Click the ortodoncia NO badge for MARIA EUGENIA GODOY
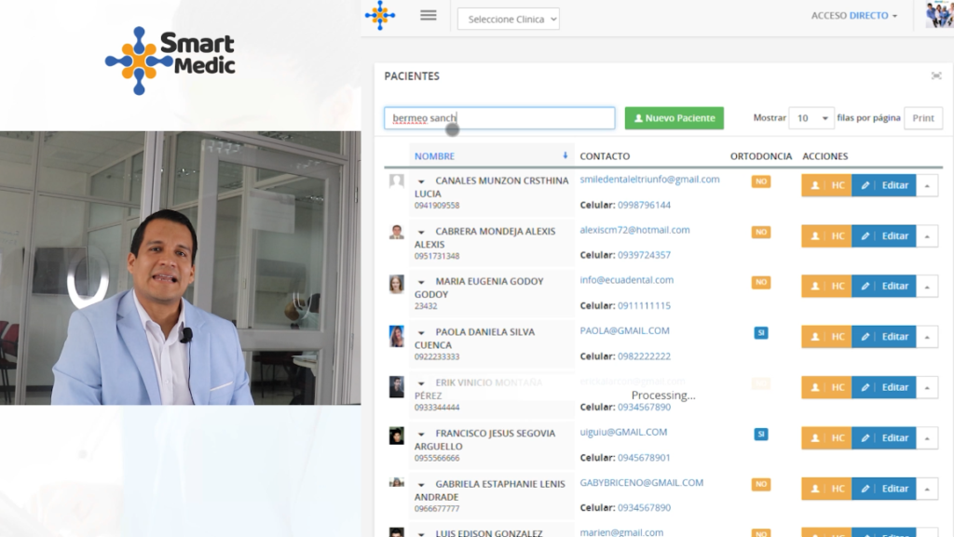This screenshot has height=537, width=954. [x=761, y=283]
